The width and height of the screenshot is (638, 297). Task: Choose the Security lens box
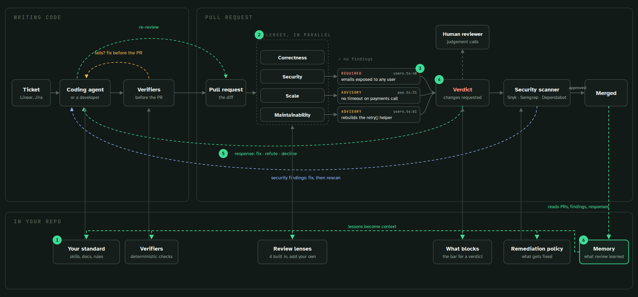(x=292, y=77)
